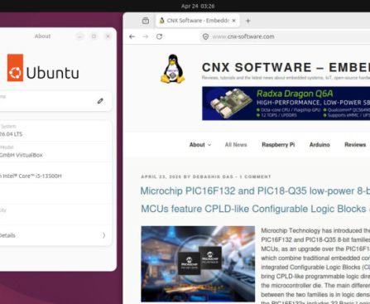Viewport: 370px width, 304px height.
Task: Click the clock showing Apr 24 03:26
Action: [x=198, y=6]
